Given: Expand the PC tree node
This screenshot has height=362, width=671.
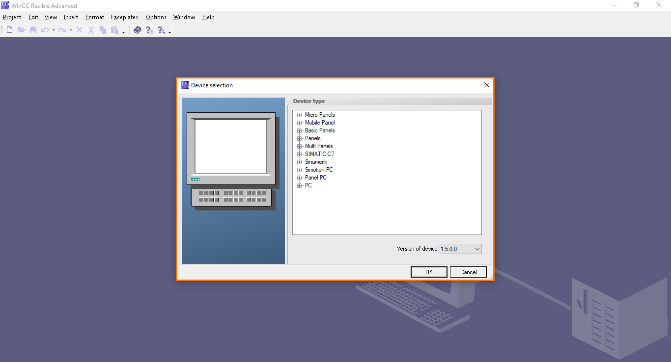Looking at the screenshot, I should click(299, 185).
